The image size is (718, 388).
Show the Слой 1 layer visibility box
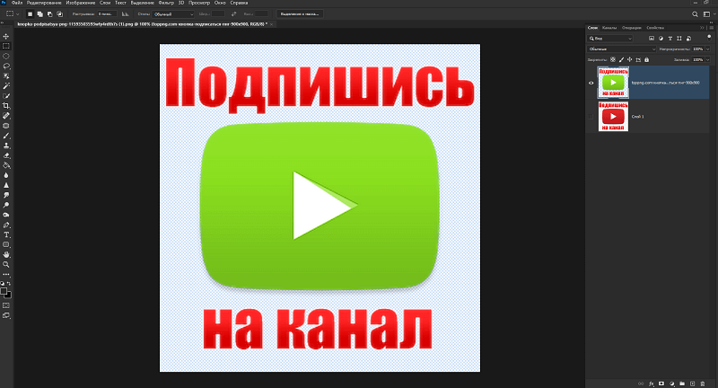click(x=591, y=117)
